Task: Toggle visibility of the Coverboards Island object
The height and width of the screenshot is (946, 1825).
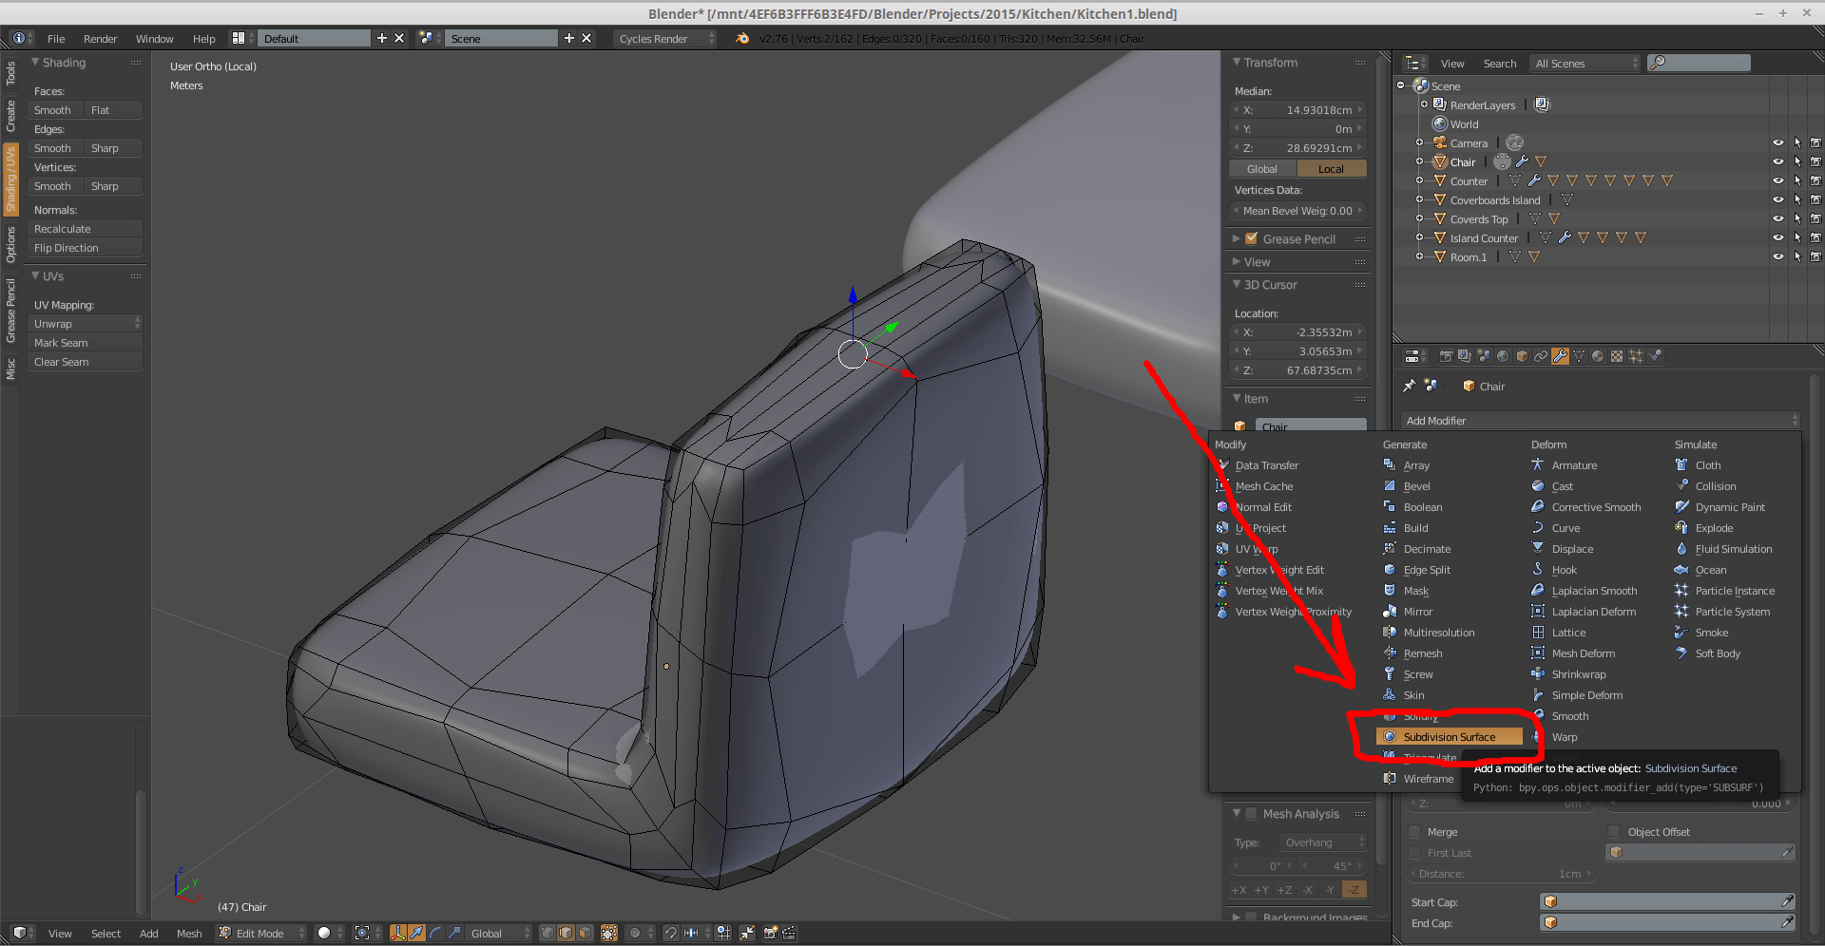Action: 1778,199
